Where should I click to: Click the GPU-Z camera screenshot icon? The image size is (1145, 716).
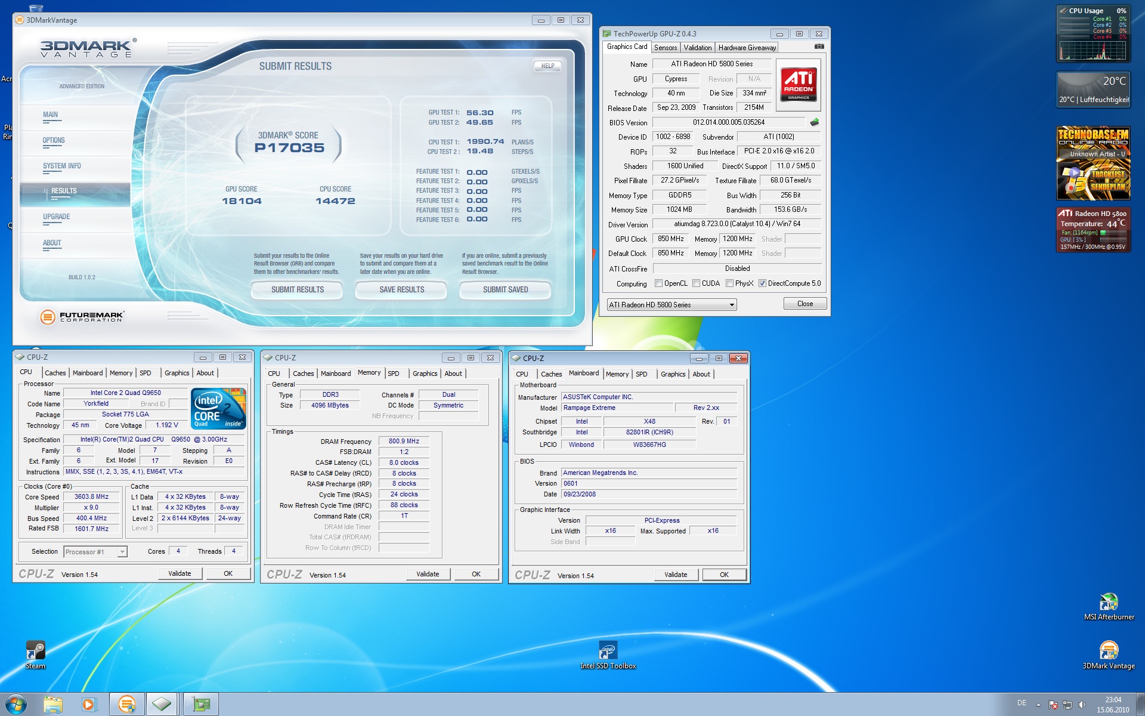pyautogui.click(x=819, y=47)
